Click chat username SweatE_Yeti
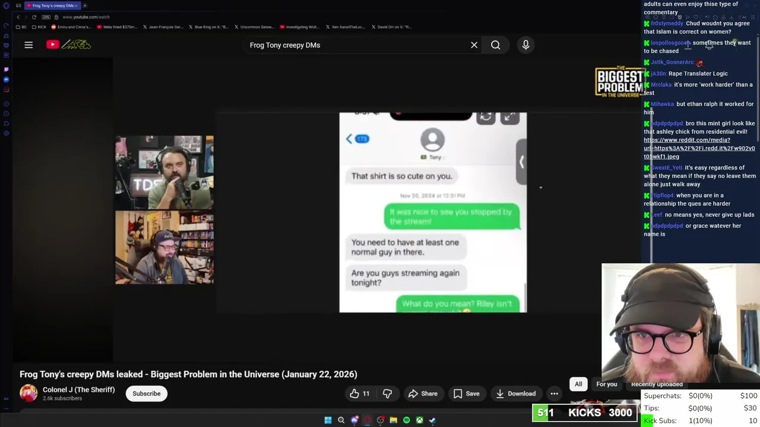Screen dimensions: 760x427 click(667, 168)
